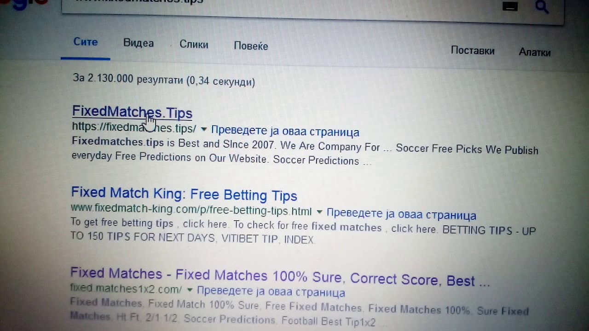This screenshot has height=331, width=589.
Task: Translate the fixedmatch-king.com page link
Action: point(401,214)
